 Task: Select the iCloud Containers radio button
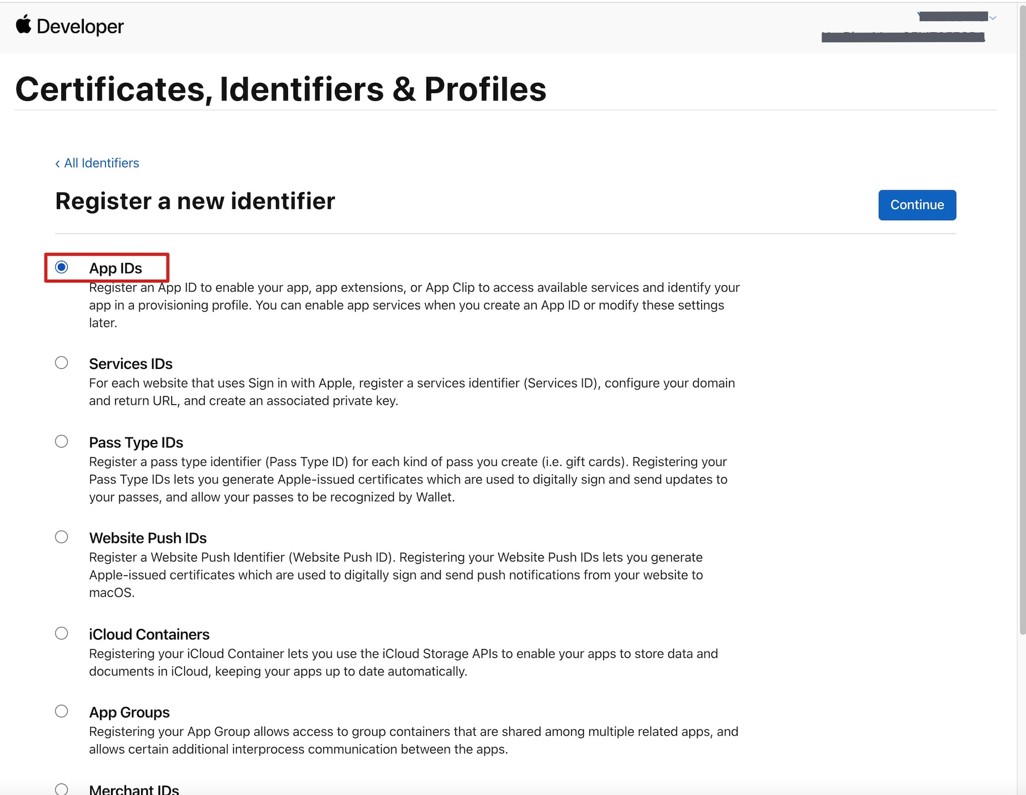(x=61, y=634)
